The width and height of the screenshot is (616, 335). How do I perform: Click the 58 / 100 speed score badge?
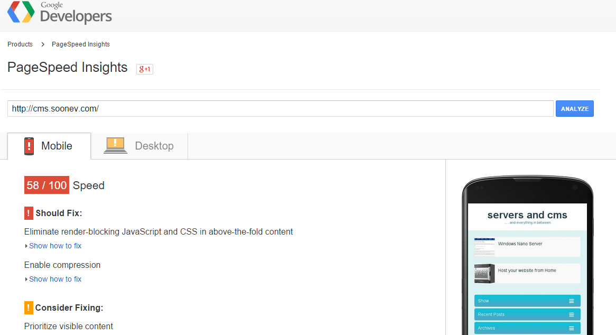coord(46,185)
